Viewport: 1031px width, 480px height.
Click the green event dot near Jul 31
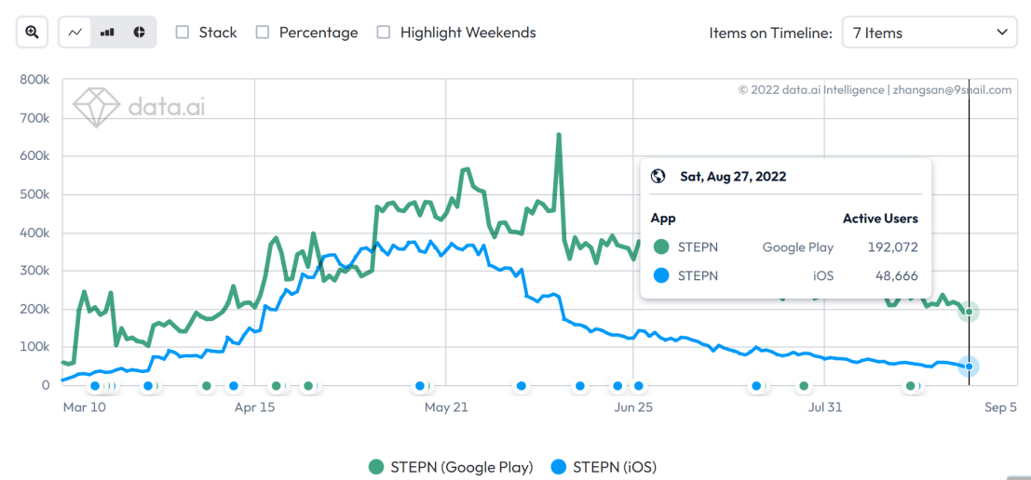pyautogui.click(x=804, y=385)
